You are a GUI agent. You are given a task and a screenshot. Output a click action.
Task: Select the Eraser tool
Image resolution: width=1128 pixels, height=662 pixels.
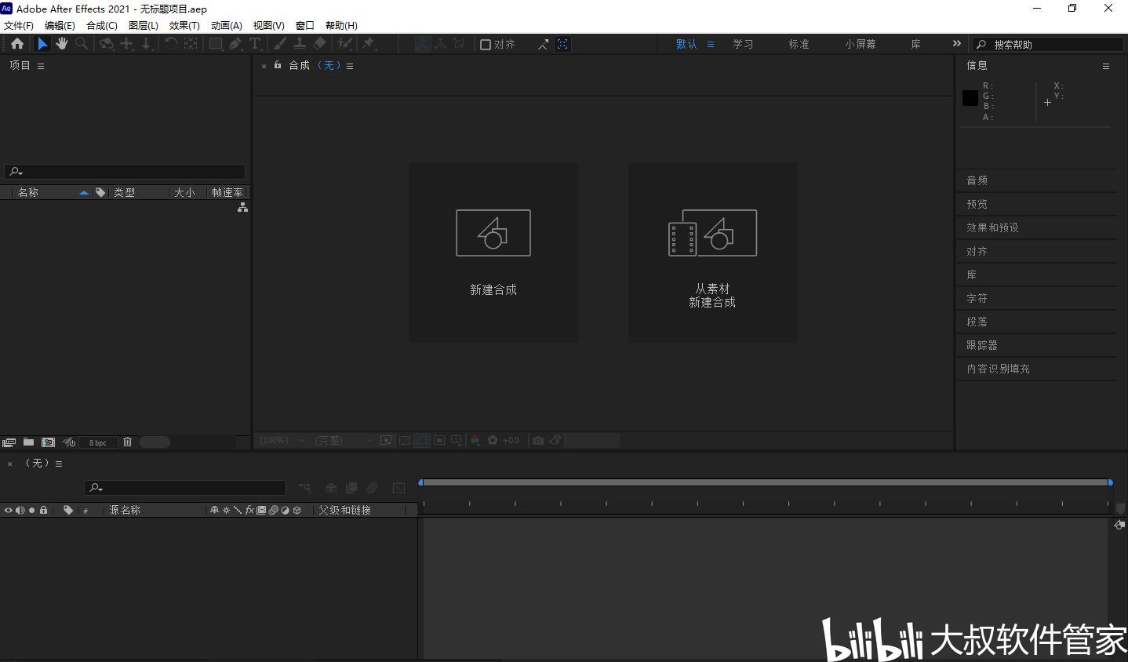tap(319, 44)
